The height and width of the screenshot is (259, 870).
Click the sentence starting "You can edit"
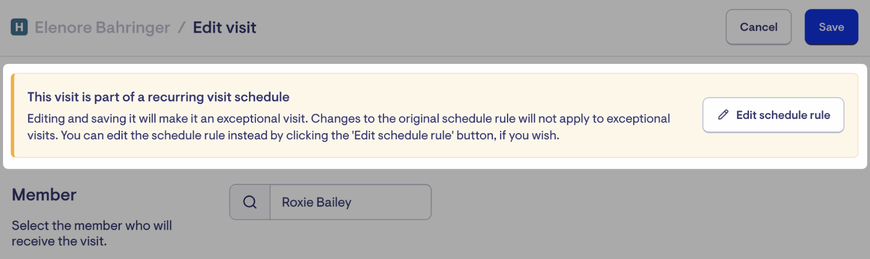[x=203, y=136]
